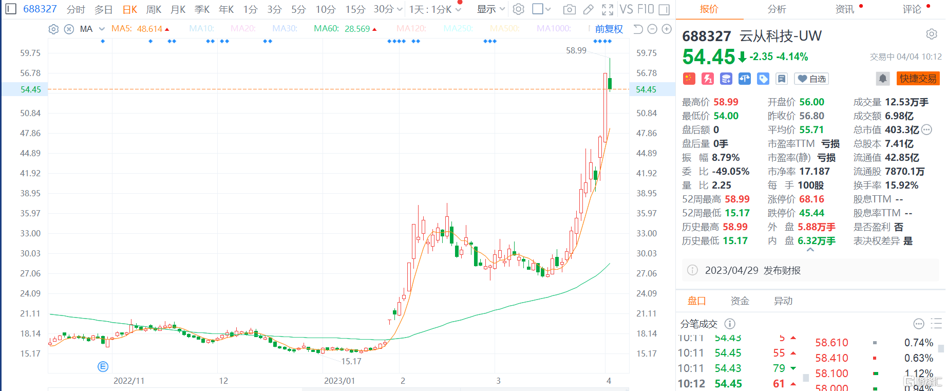The height and width of the screenshot is (391, 946).
Task: Click the latest green candlestick on chart
Action: (610, 83)
